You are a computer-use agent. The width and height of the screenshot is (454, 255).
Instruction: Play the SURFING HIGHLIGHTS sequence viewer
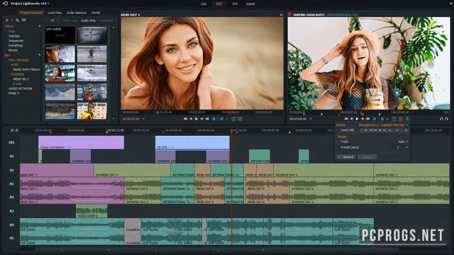pos(357,119)
